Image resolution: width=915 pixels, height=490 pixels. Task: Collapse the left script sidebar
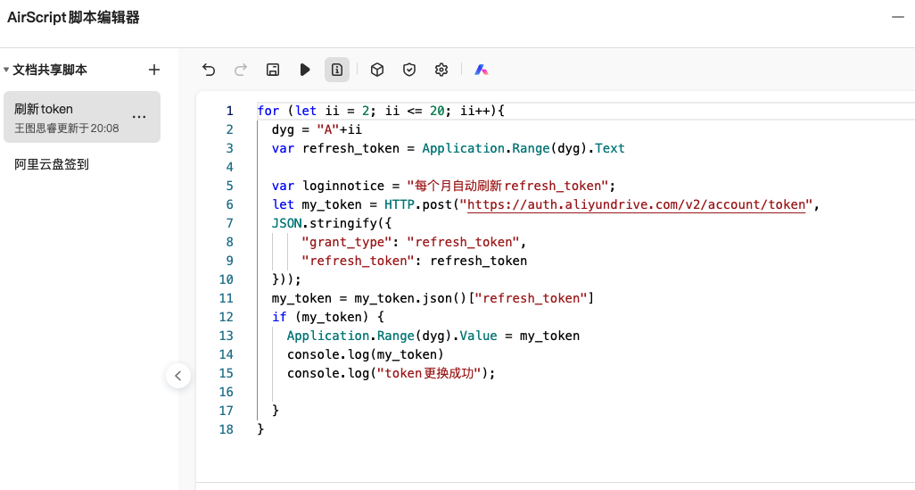pyautogui.click(x=177, y=376)
